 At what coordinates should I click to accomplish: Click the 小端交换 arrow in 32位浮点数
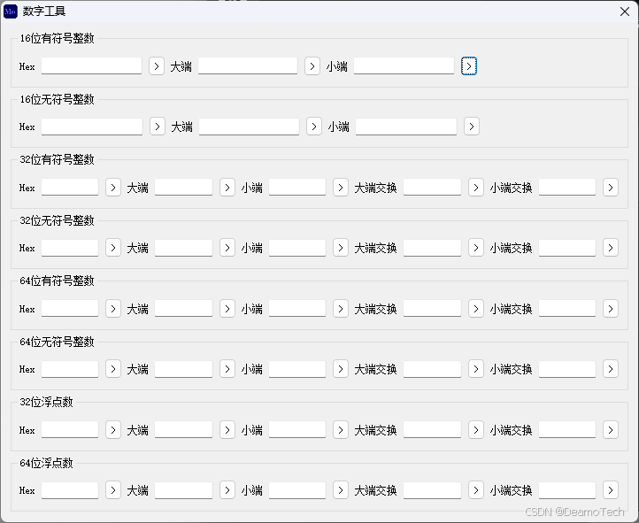coord(611,430)
